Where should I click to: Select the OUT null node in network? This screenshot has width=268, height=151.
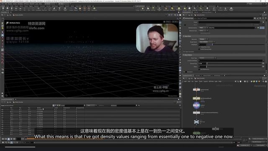(x=196, y=122)
